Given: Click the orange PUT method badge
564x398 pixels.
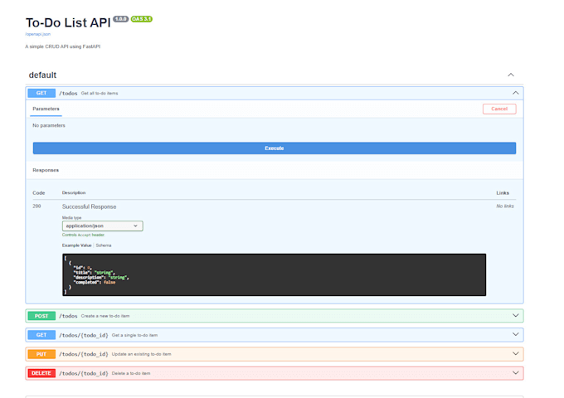Looking at the screenshot, I should (x=41, y=354).
